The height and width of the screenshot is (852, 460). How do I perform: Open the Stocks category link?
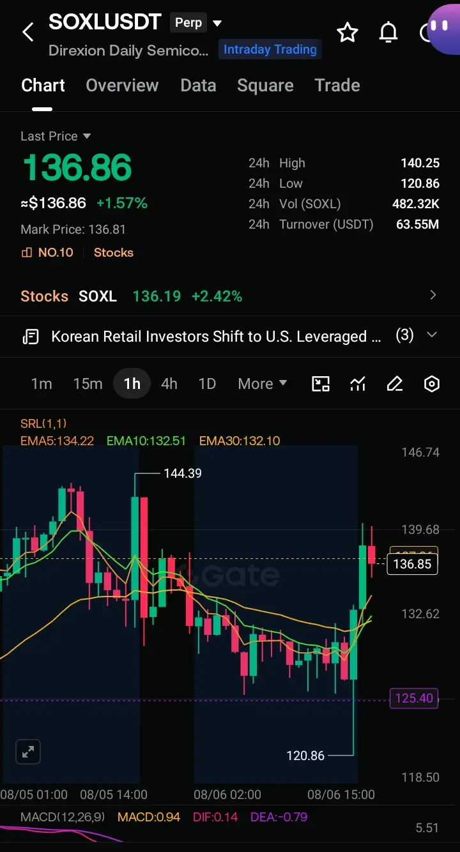tap(114, 252)
